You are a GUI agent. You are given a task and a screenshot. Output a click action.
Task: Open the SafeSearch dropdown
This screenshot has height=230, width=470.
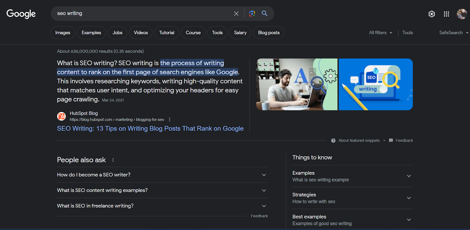point(454,33)
